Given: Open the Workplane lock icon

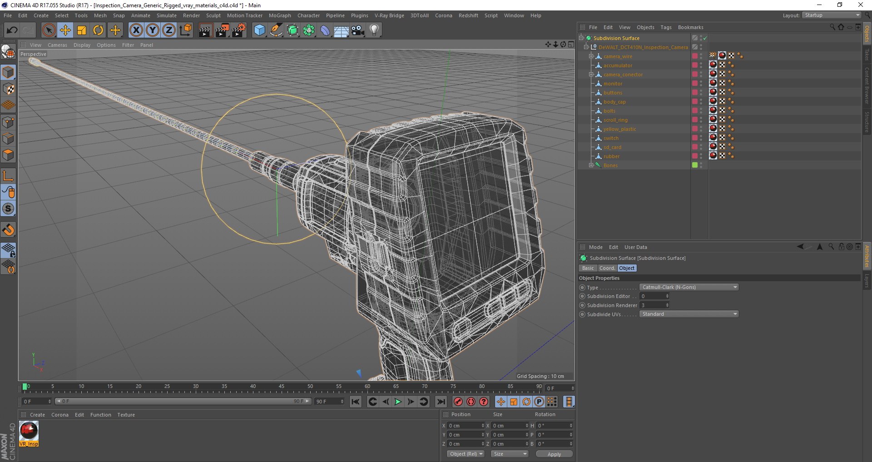Looking at the screenshot, I should [8, 249].
